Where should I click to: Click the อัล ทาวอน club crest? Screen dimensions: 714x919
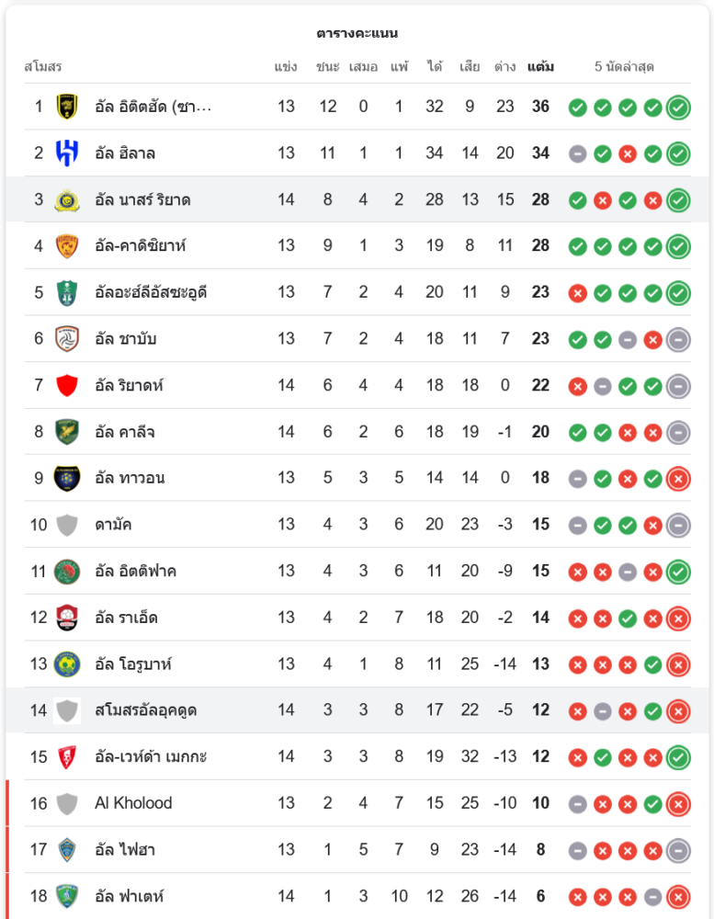click(x=67, y=478)
